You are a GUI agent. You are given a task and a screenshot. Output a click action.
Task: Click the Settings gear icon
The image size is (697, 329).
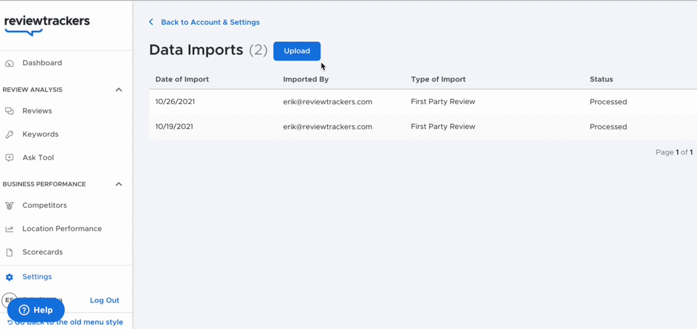coord(9,277)
